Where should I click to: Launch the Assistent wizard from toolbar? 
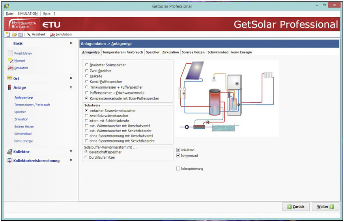click(36, 34)
